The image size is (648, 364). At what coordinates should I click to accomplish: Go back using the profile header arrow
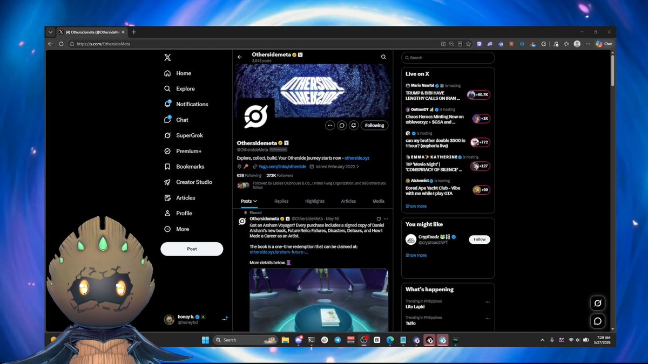pyautogui.click(x=240, y=57)
